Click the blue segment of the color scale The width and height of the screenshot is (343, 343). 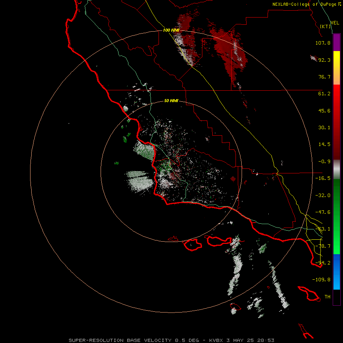tap(337, 272)
